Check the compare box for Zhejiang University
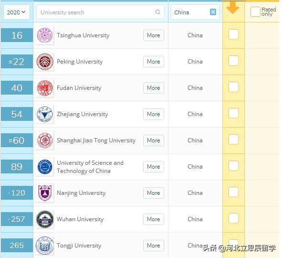This screenshot has height=258, width=282. tap(233, 113)
